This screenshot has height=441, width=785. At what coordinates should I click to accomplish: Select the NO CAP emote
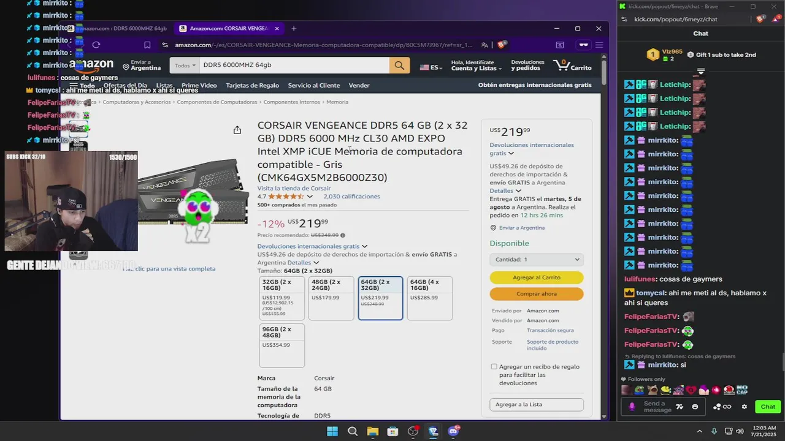(x=741, y=390)
